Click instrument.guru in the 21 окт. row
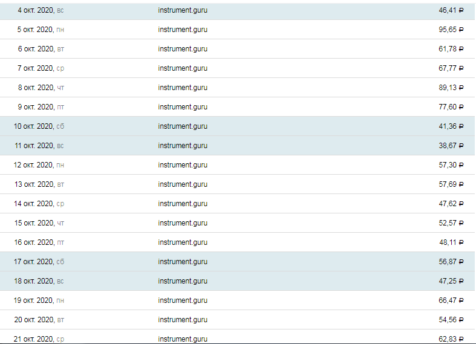 pyautogui.click(x=183, y=339)
